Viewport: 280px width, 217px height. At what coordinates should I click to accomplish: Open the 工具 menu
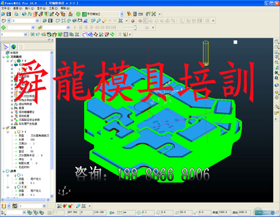pos(53,8)
